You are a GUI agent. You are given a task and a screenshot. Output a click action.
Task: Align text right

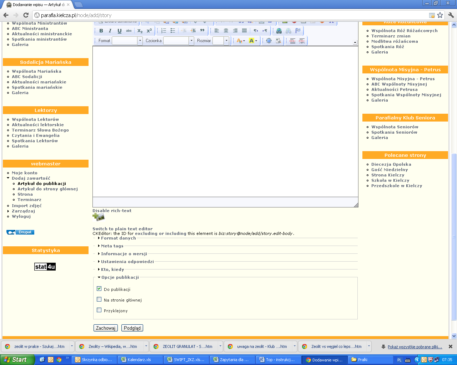pos(235,31)
